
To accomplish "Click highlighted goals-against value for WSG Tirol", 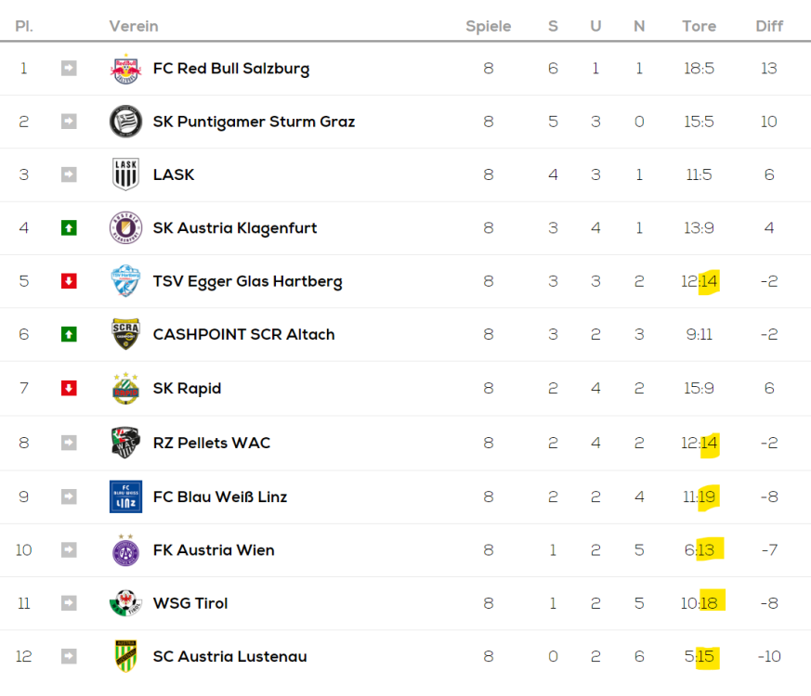I will [x=713, y=602].
